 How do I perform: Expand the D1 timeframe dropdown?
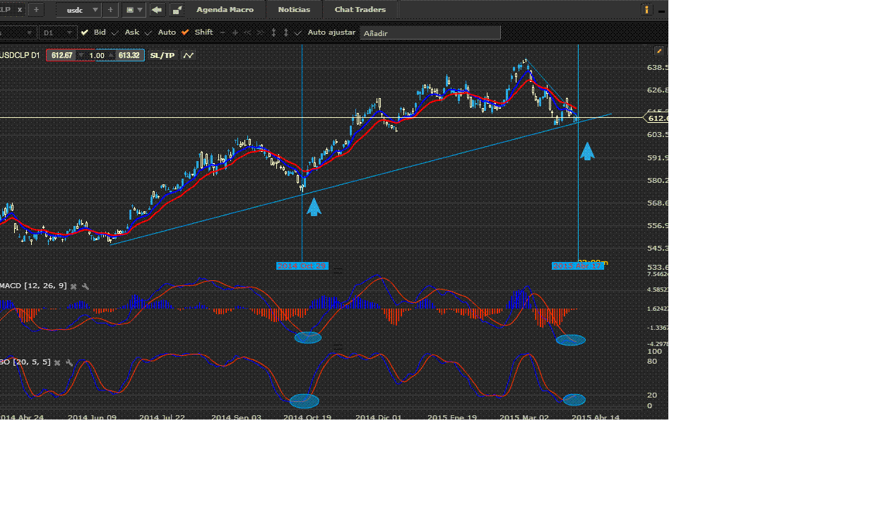pyautogui.click(x=58, y=32)
